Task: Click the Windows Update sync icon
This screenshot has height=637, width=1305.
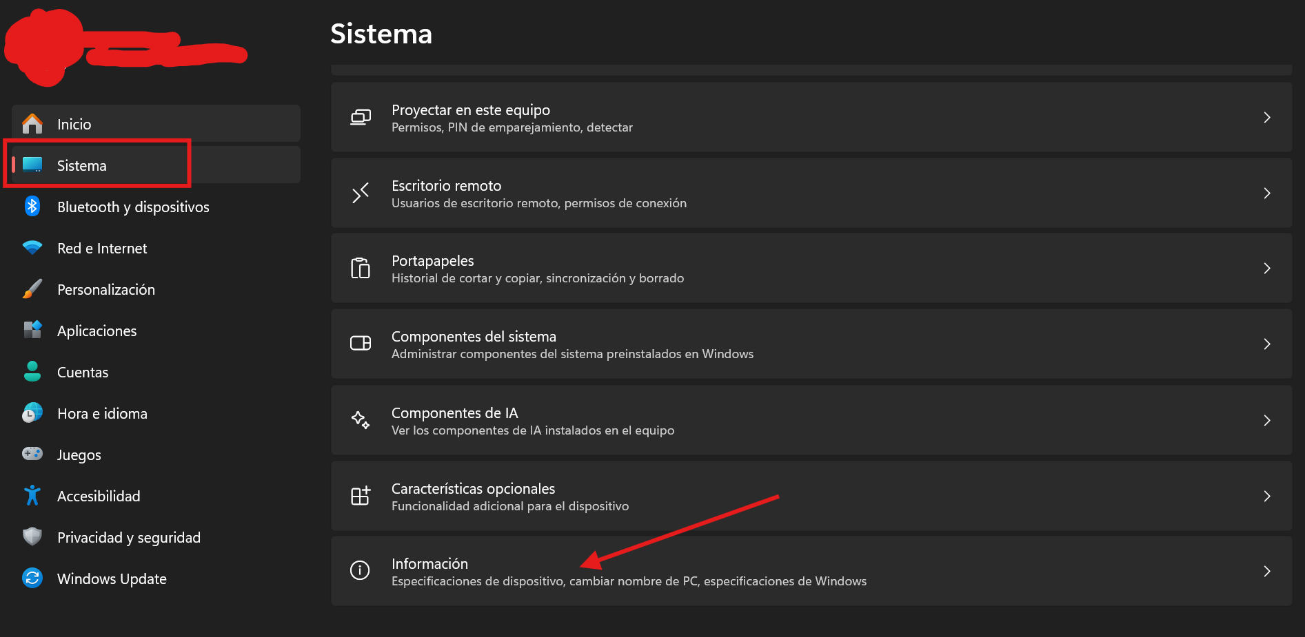Action: 32,578
